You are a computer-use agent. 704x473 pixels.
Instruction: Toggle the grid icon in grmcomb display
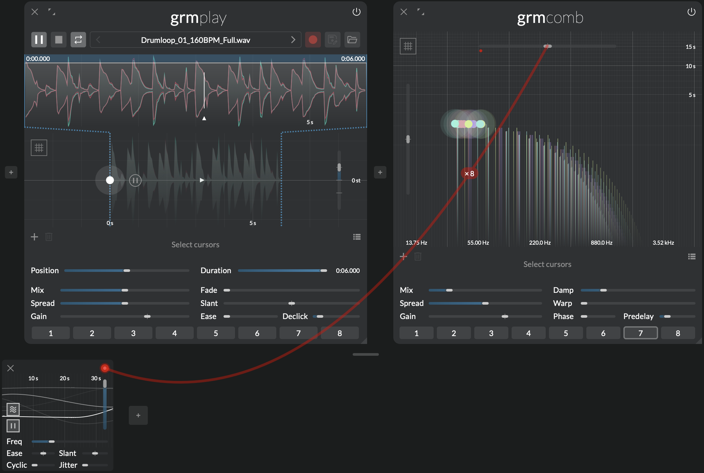(x=408, y=46)
